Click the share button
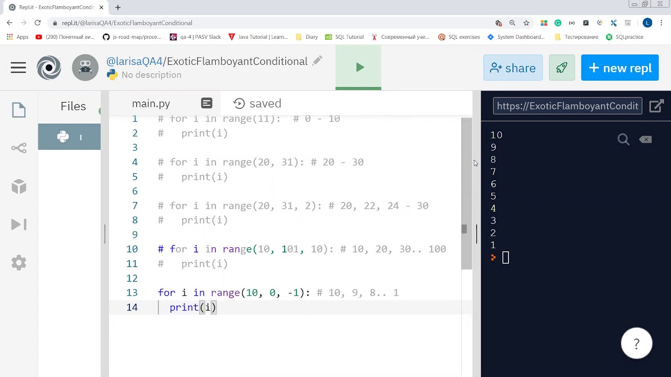 513,68
